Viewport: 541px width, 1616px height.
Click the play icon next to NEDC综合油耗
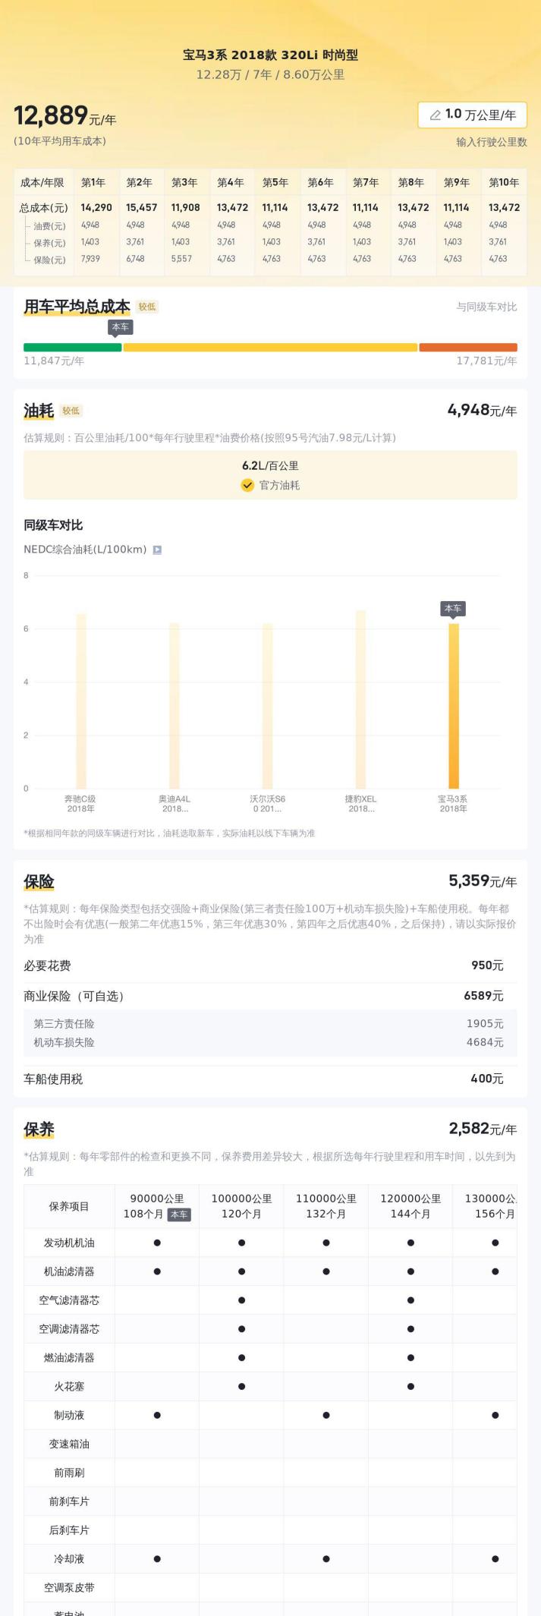pyautogui.click(x=157, y=550)
